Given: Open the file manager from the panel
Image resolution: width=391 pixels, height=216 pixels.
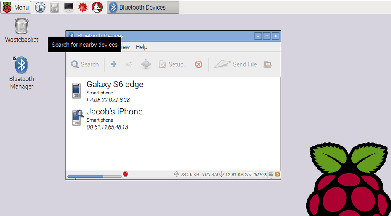Looking at the screenshot, I should click(55, 7).
